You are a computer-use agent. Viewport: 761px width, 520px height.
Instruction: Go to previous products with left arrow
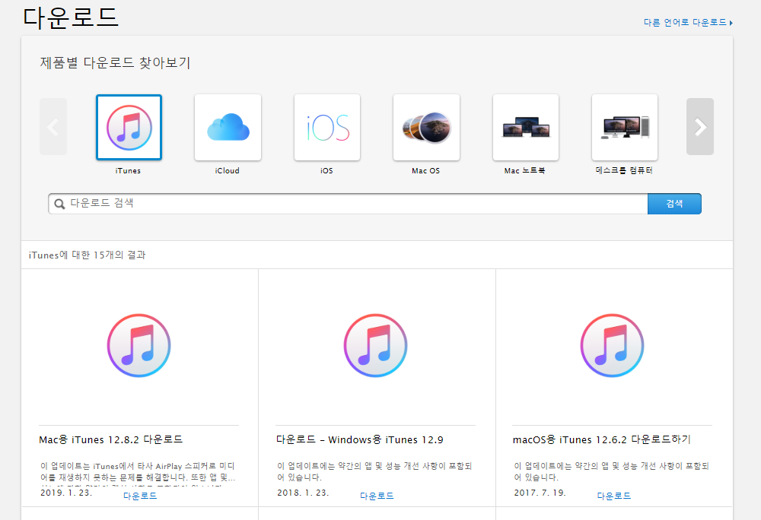coord(53,126)
